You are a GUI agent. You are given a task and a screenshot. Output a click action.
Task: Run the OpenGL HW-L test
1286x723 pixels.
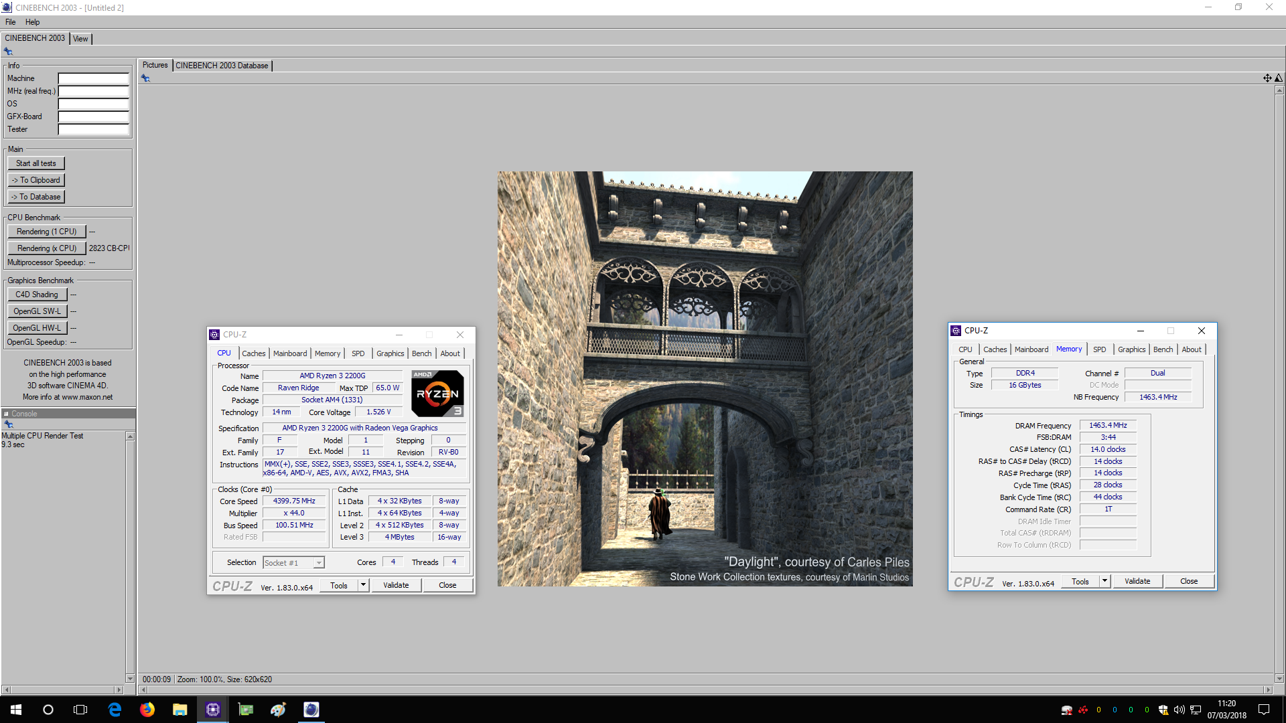click(37, 328)
